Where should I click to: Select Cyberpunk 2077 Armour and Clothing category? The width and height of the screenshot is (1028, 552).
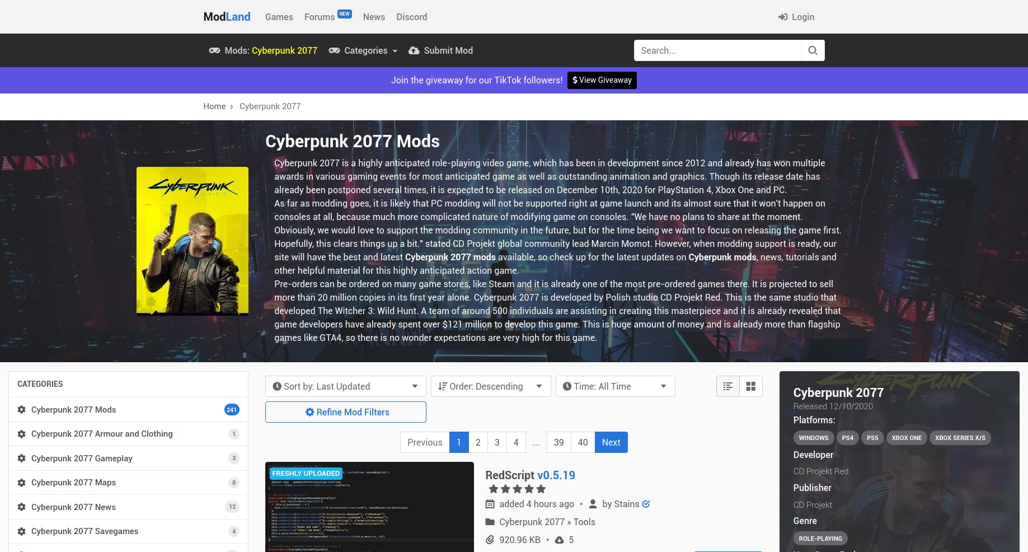pos(128,434)
